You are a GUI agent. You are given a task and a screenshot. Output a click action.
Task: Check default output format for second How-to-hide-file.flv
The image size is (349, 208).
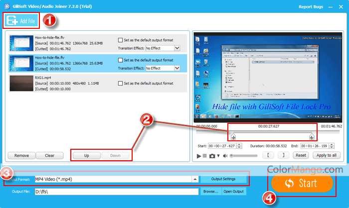(120, 60)
